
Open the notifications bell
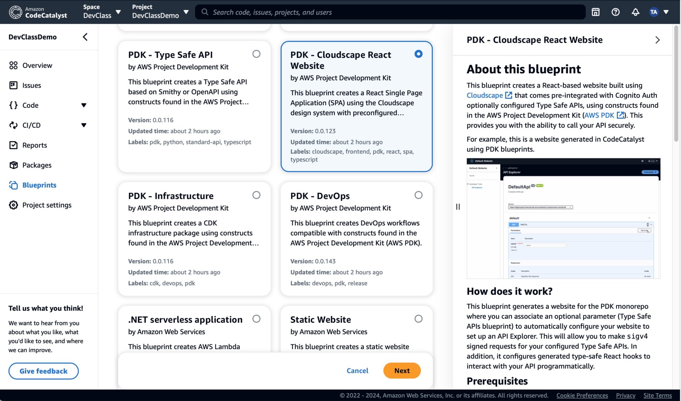coord(636,12)
